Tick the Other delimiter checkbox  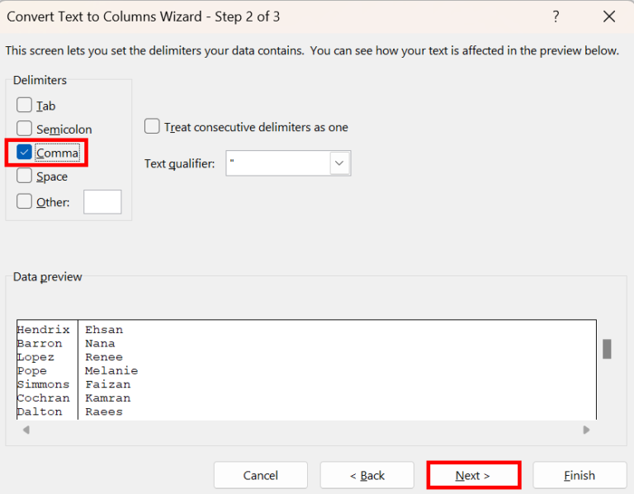click(25, 202)
